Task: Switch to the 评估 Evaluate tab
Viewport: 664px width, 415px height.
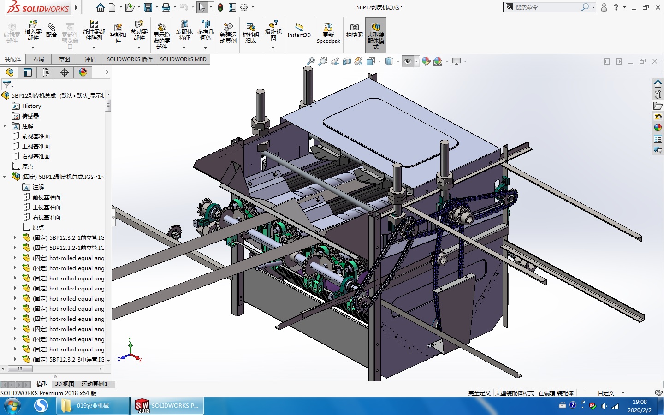Action: [90, 59]
